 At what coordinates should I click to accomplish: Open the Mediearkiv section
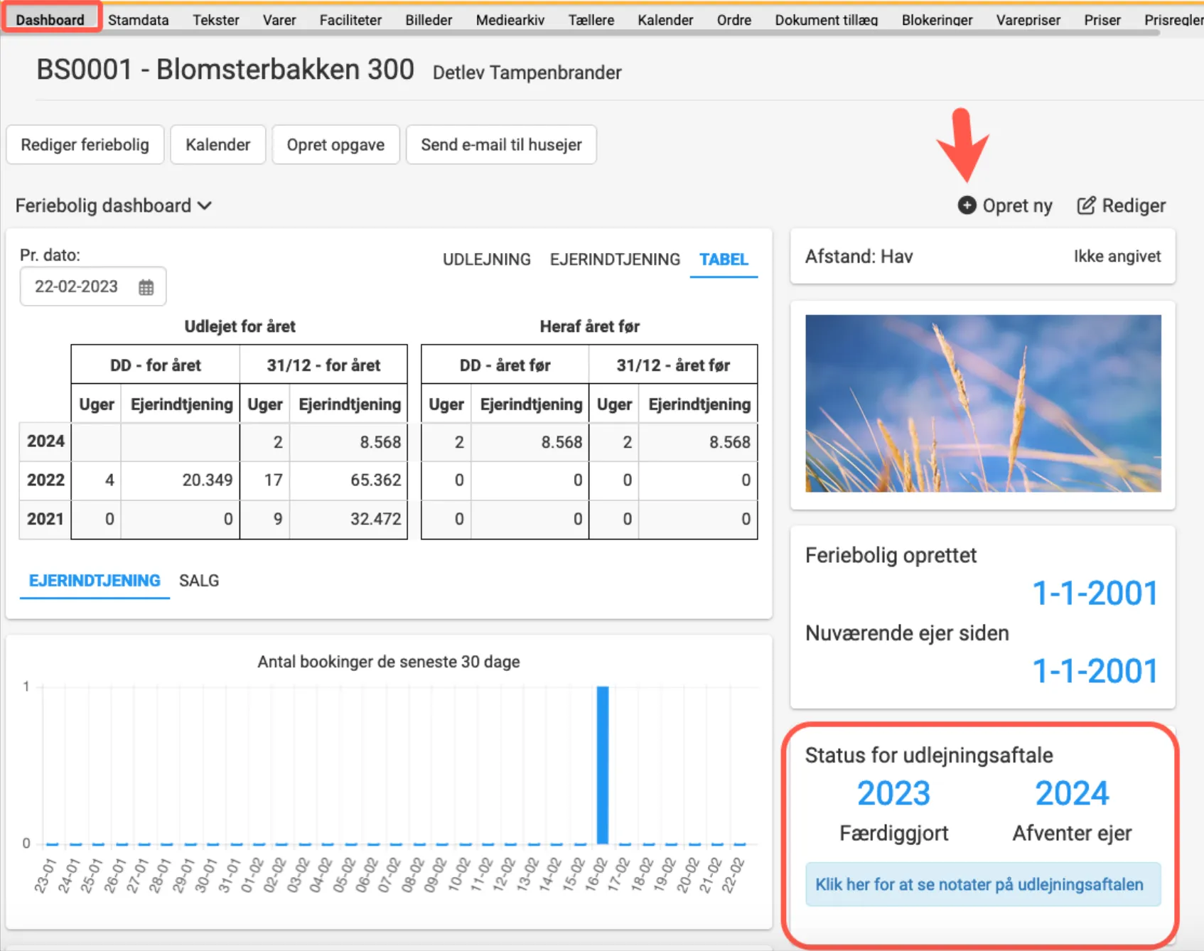pyautogui.click(x=510, y=19)
